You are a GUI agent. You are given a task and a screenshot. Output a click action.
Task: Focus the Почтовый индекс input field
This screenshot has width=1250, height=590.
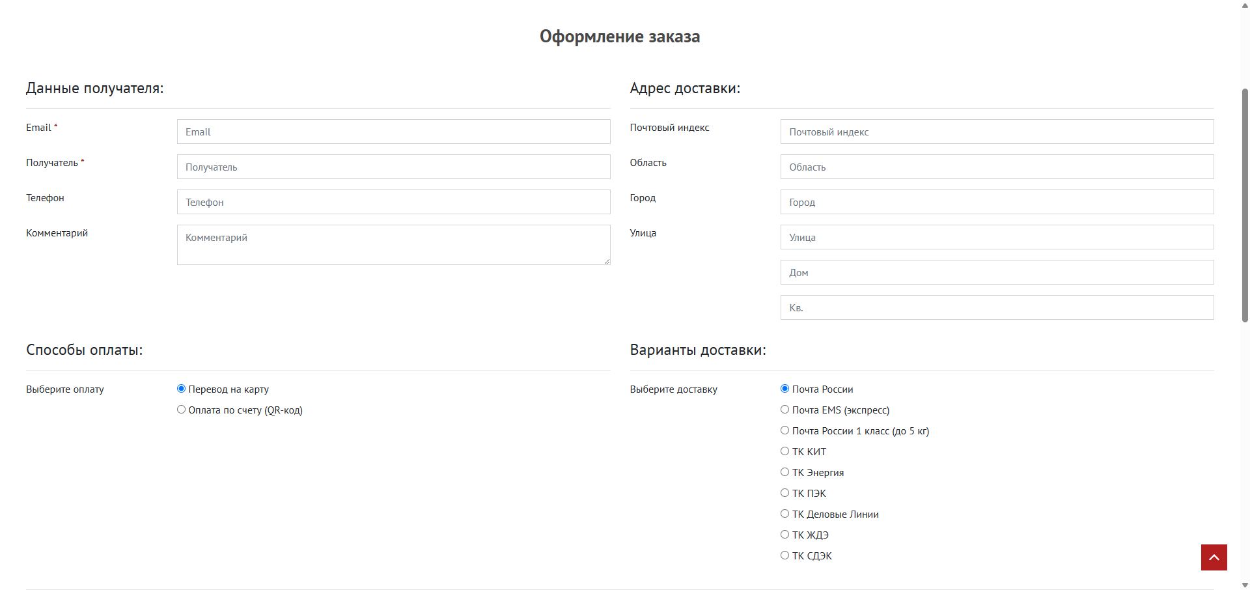pyautogui.click(x=997, y=132)
